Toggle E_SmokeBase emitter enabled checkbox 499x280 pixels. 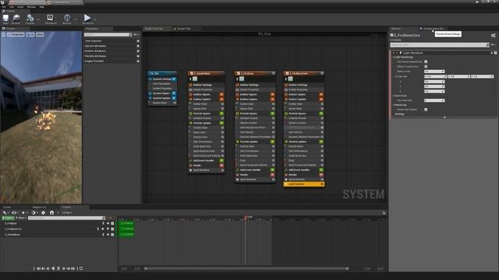click(192, 73)
